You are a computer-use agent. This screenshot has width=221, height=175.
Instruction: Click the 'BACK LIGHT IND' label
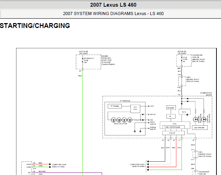pos(121,124)
